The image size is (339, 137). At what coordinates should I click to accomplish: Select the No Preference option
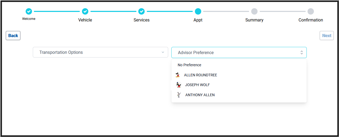pyautogui.click(x=189, y=65)
